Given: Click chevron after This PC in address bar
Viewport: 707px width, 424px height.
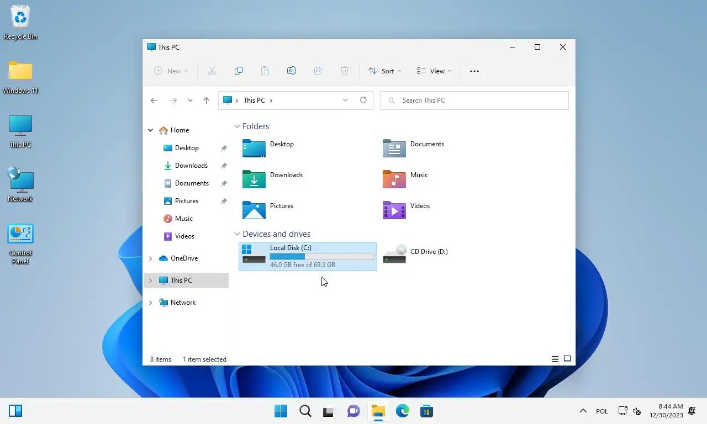Looking at the screenshot, I should click(271, 100).
